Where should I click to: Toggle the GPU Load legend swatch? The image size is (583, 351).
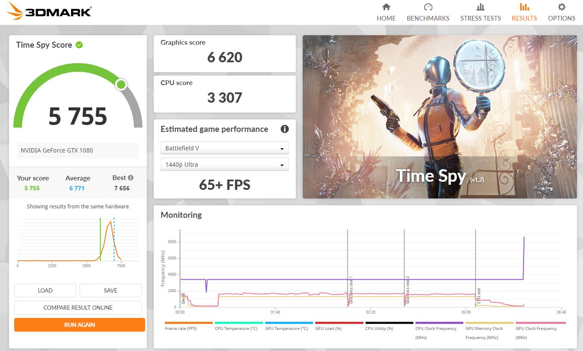[x=339, y=323]
